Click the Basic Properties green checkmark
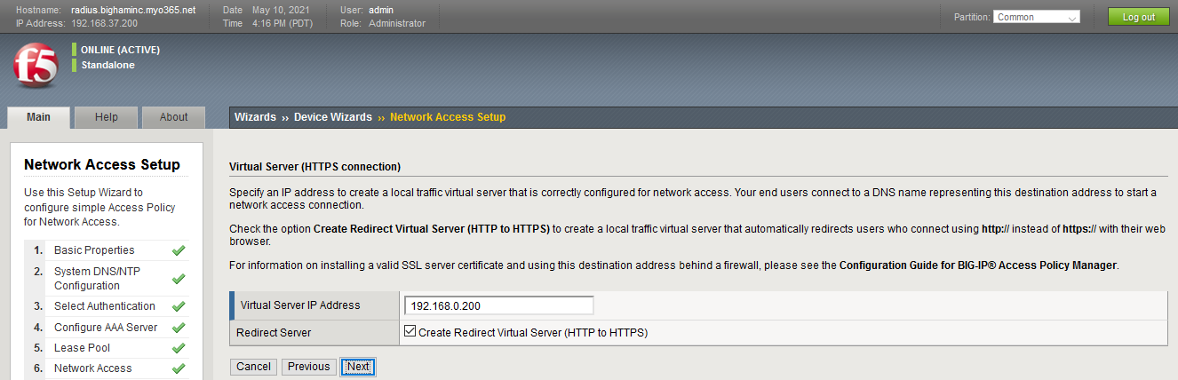1178x380 pixels. point(178,250)
